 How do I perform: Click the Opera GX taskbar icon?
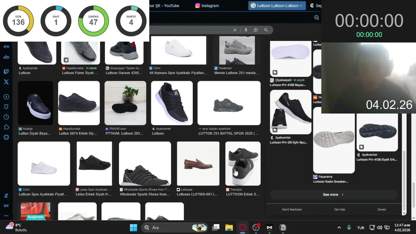point(242,227)
